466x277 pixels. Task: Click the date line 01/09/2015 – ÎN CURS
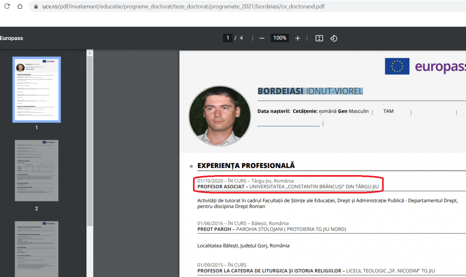click(x=222, y=265)
